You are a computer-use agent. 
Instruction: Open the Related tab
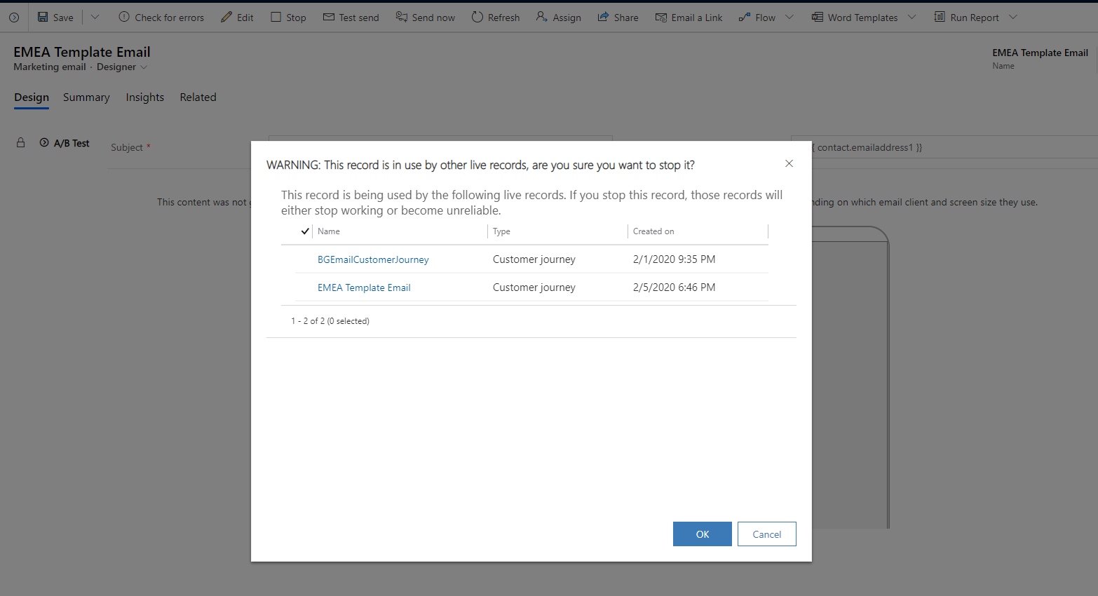(x=198, y=97)
